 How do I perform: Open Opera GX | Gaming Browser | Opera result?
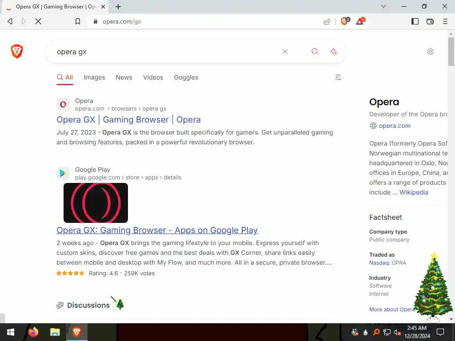click(x=128, y=120)
